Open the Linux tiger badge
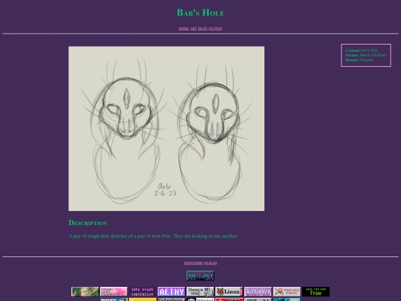Viewport: 401px width, 301px height. click(x=229, y=291)
